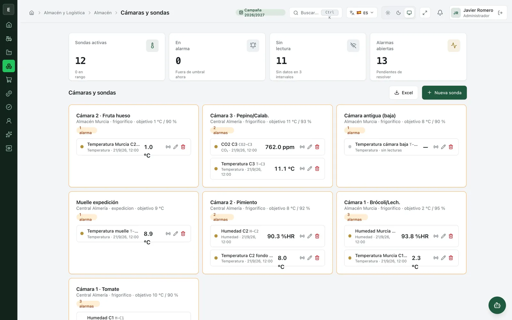This screenshot has width=512, height=320.
Task: Click the Sondas activas summary card
Action: pyautogui.click(x=117, y=57)
